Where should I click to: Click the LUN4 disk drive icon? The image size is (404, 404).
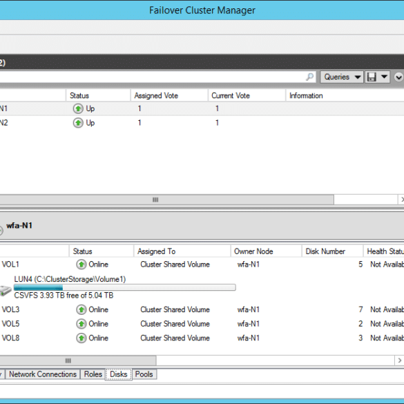pos(6,290)
